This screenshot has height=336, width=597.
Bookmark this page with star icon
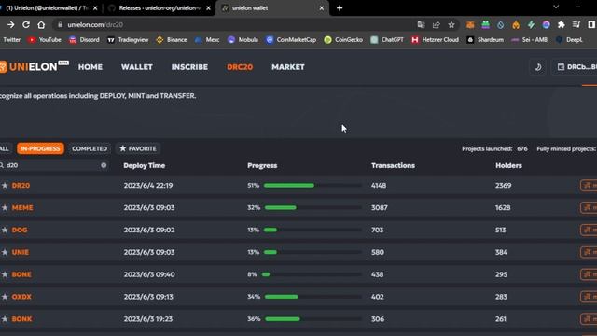click(451, 25)
